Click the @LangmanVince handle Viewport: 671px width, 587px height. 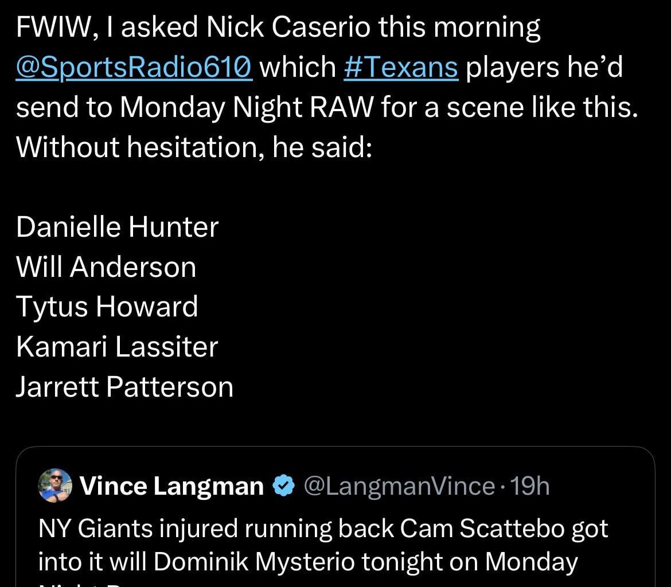399,487
